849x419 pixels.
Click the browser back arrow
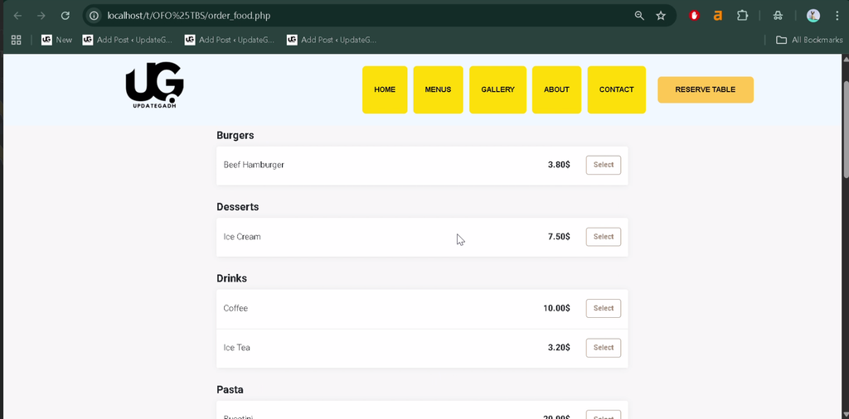point(17,16)
